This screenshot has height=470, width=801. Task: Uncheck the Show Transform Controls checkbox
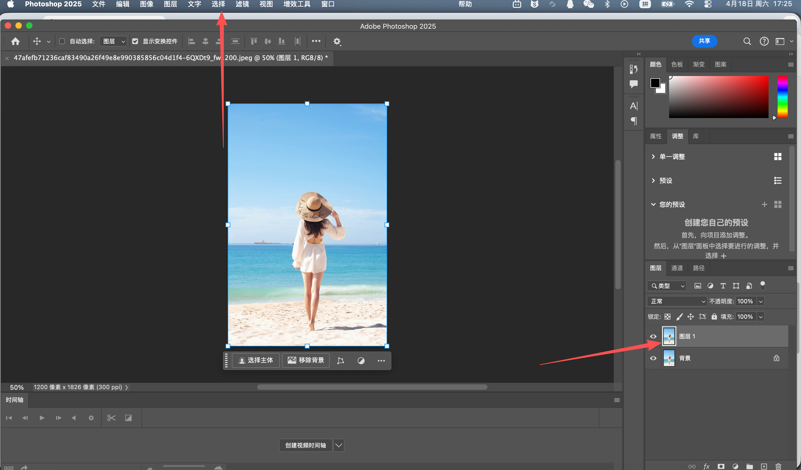(x=135, y=41)
